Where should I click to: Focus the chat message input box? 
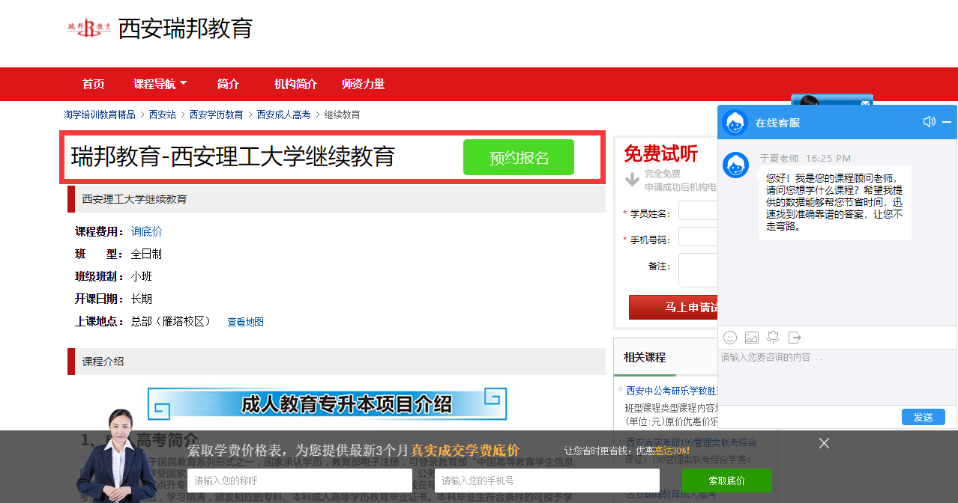[837, 377]
